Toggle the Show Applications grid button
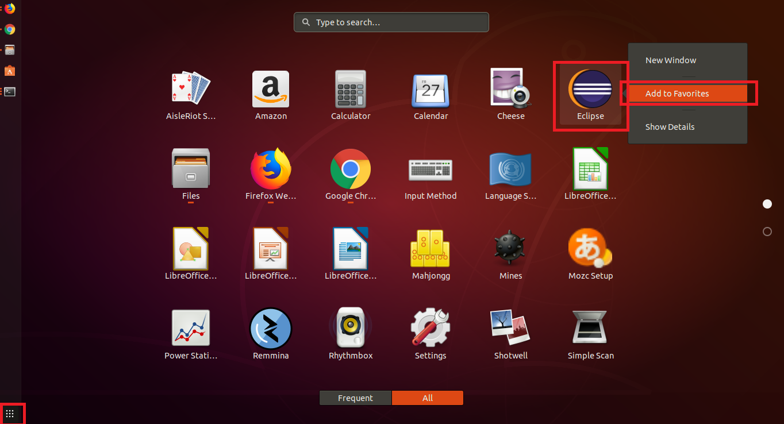 pyautogui.click(x=10, y=413)
